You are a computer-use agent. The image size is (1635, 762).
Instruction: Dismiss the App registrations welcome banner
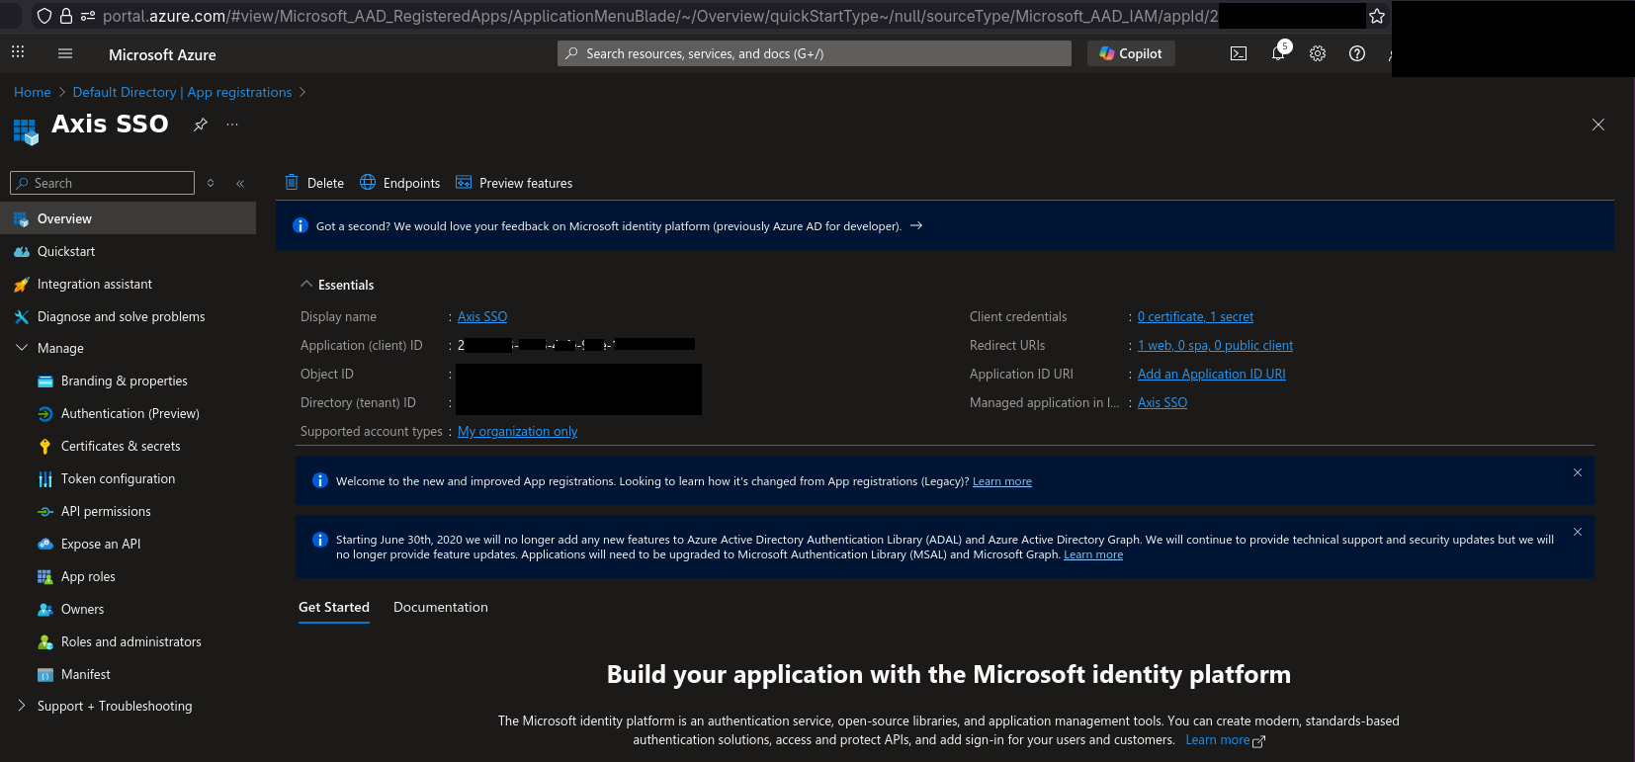click(1578, 472)
